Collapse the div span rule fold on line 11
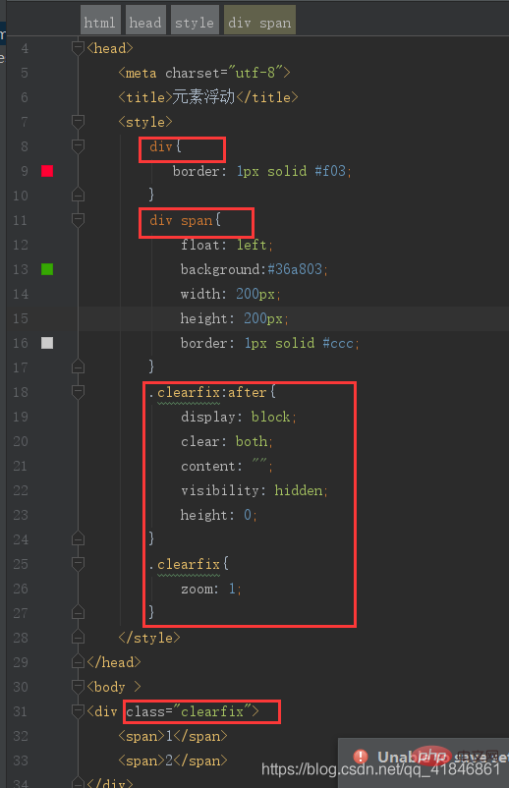This screenshot has height=788, width=509. click(x=78, y=220)
